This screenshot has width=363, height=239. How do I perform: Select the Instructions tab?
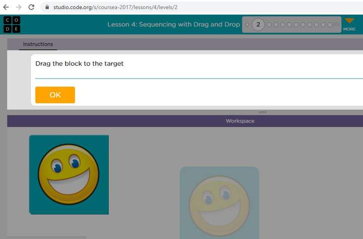click(38, 44)
